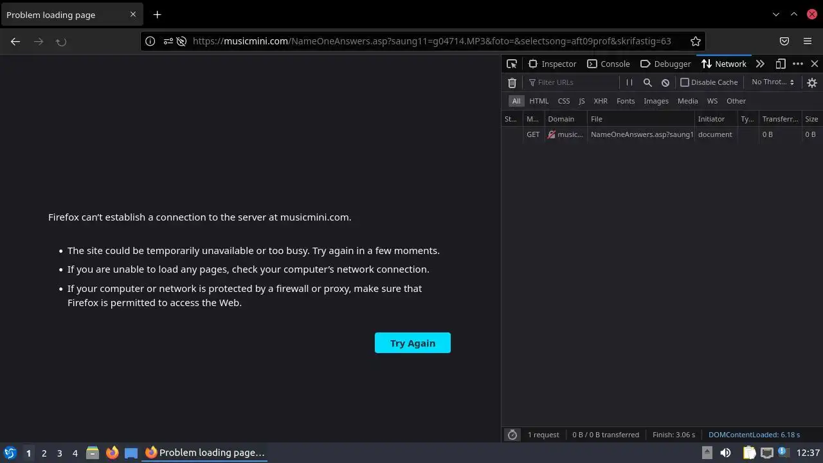This screenshot has height=463, width=823.
Task: Switch to the Debugger tab
Action: (665, 64)
